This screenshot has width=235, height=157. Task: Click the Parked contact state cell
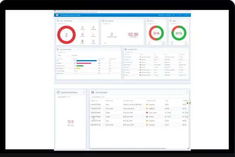pyautogui.click(x=151, y=117)
